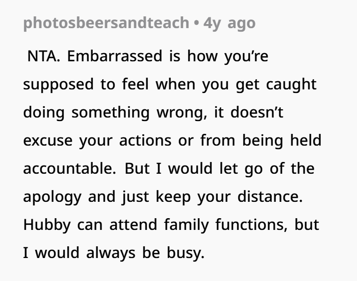Click the word "NTA" in the comment
357x281 pixels.
click(x=43, y=56)
